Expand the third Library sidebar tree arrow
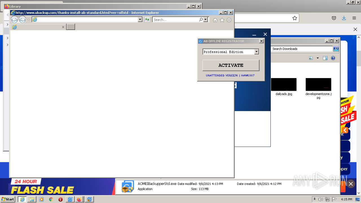 [7, 45]
